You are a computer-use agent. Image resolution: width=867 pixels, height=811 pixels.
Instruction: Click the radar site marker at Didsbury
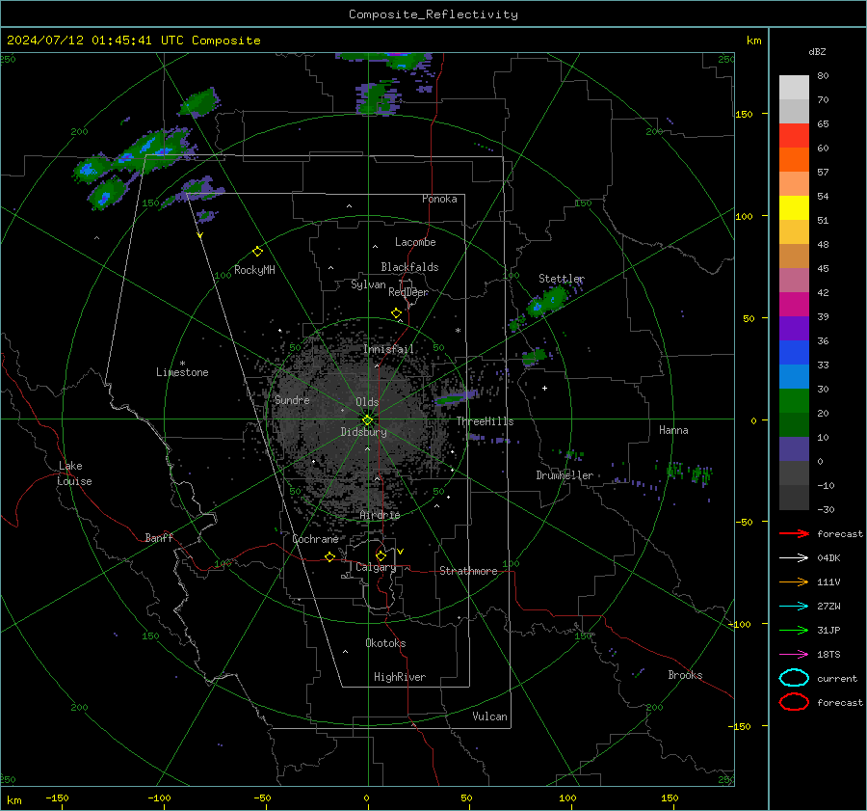pos(368,420)
